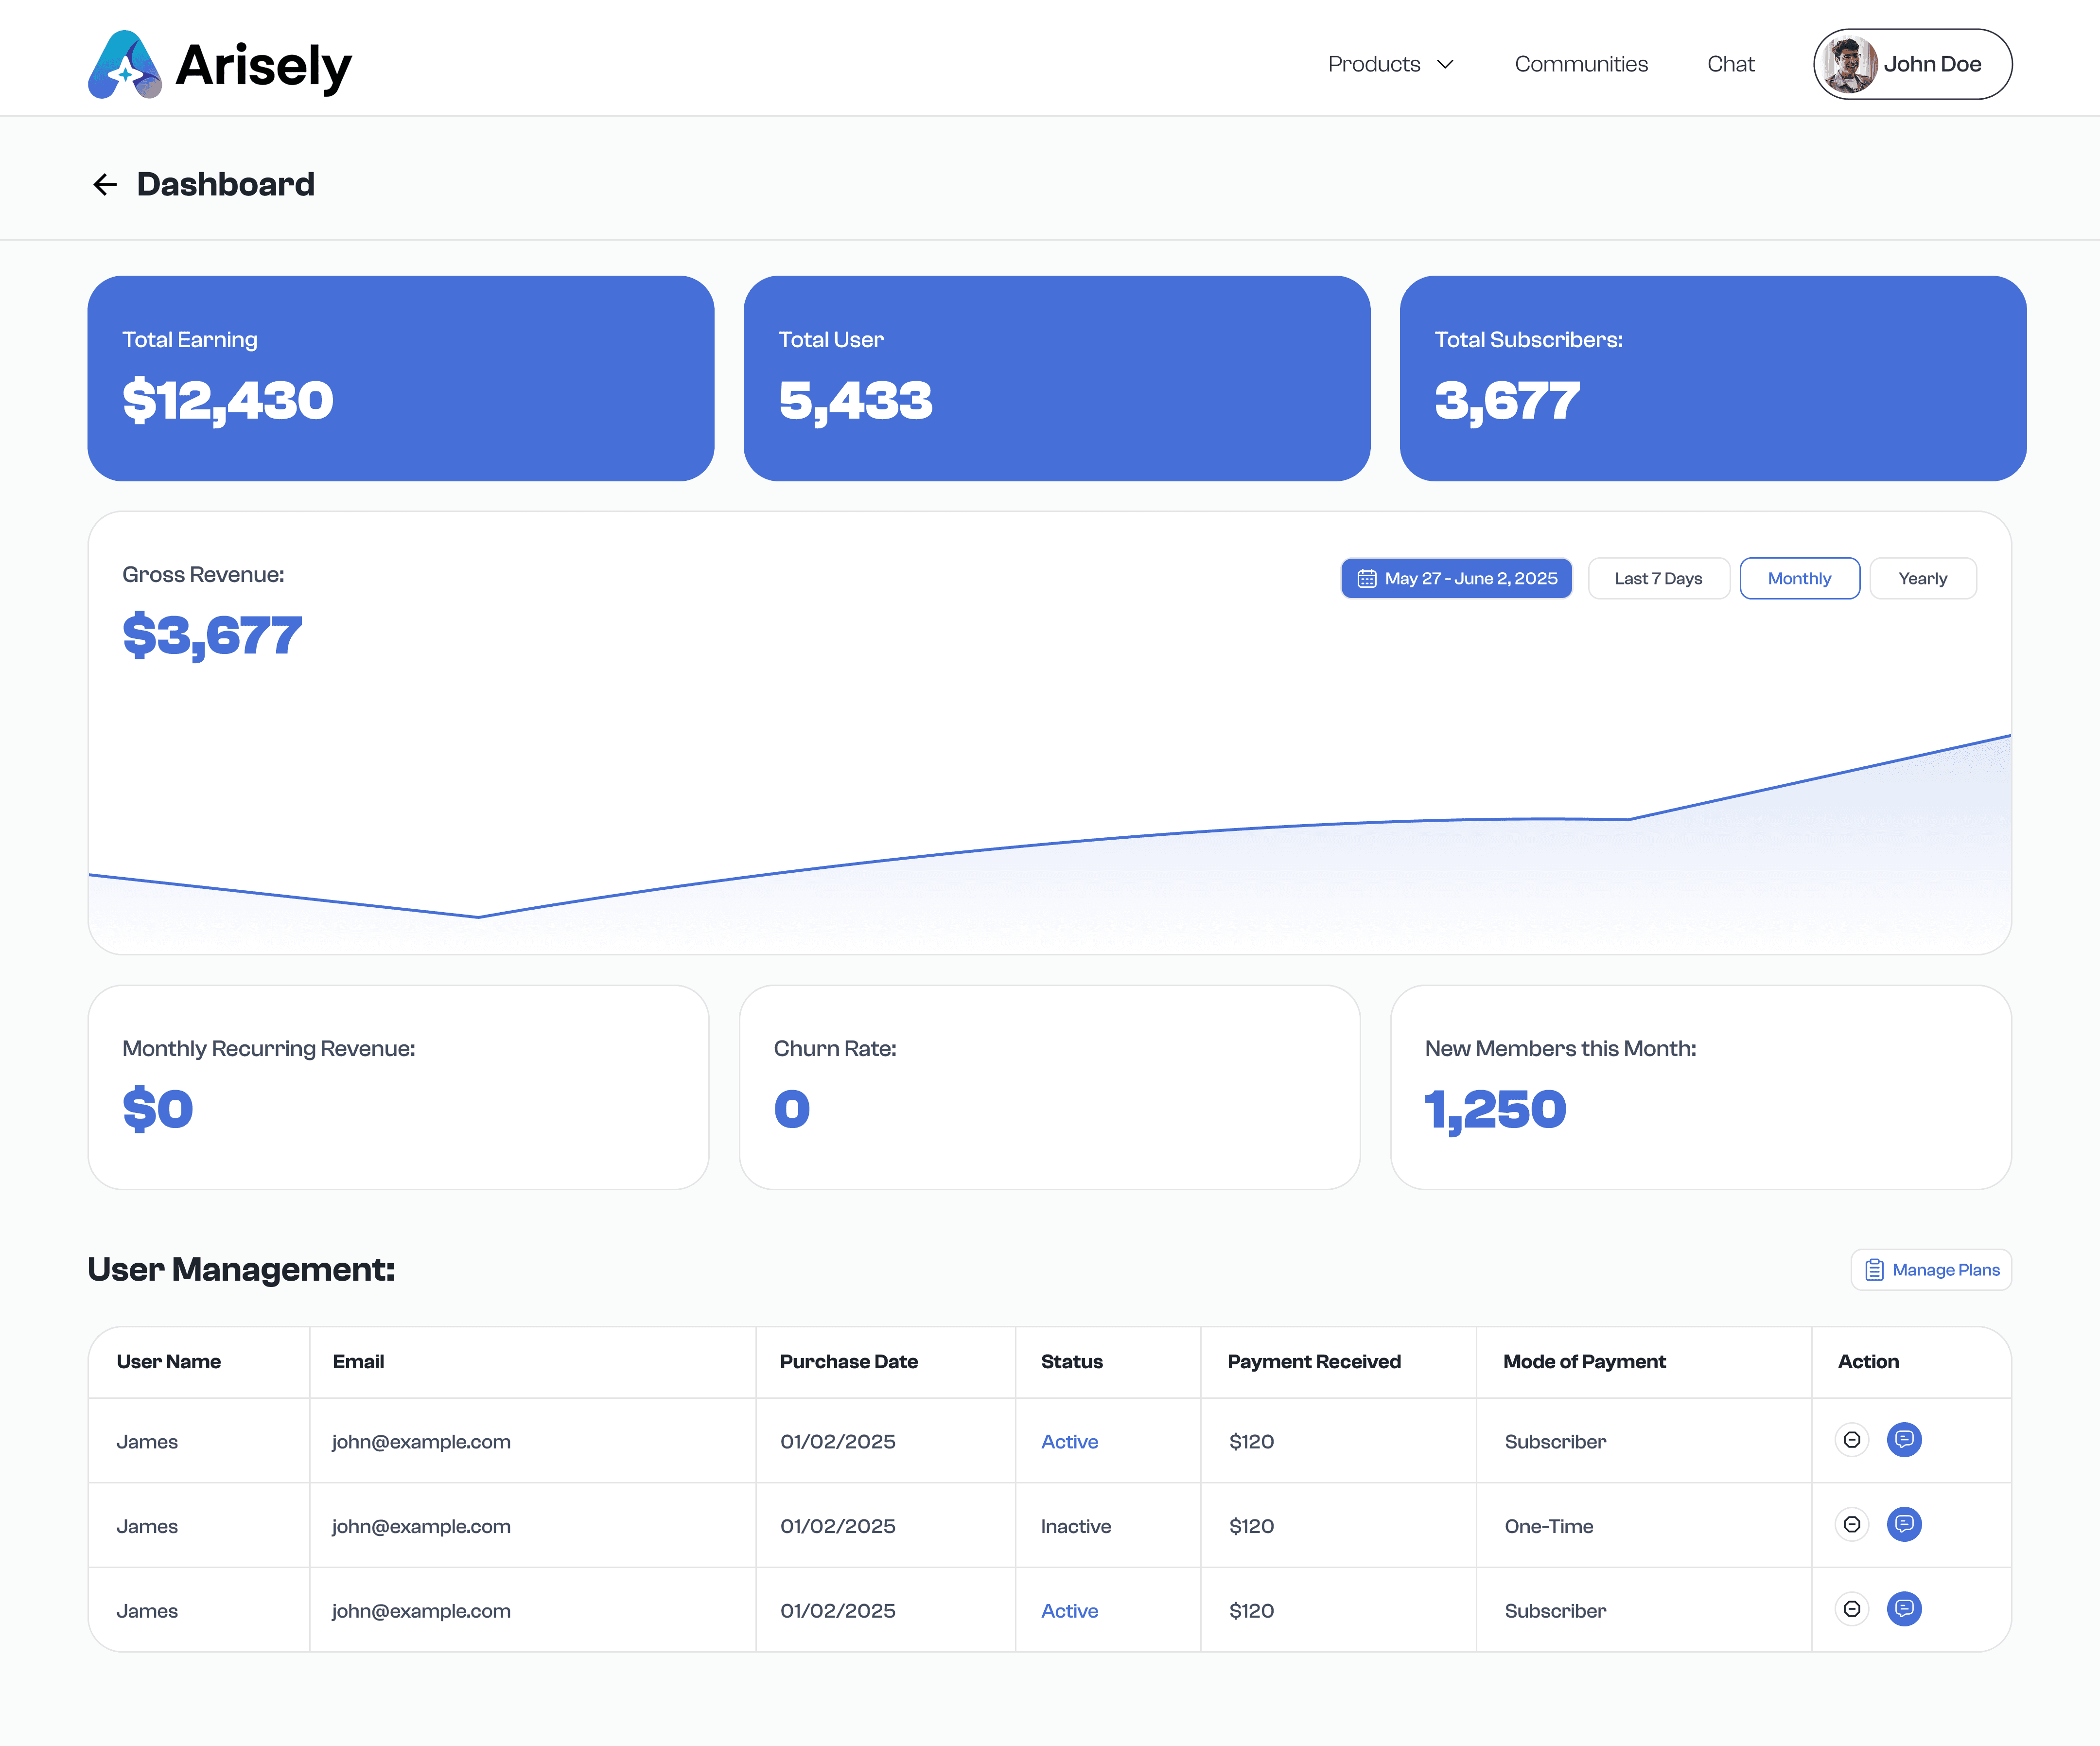
Task: Click the minus icon in last table row
Action: (x=1852, y=1609)
